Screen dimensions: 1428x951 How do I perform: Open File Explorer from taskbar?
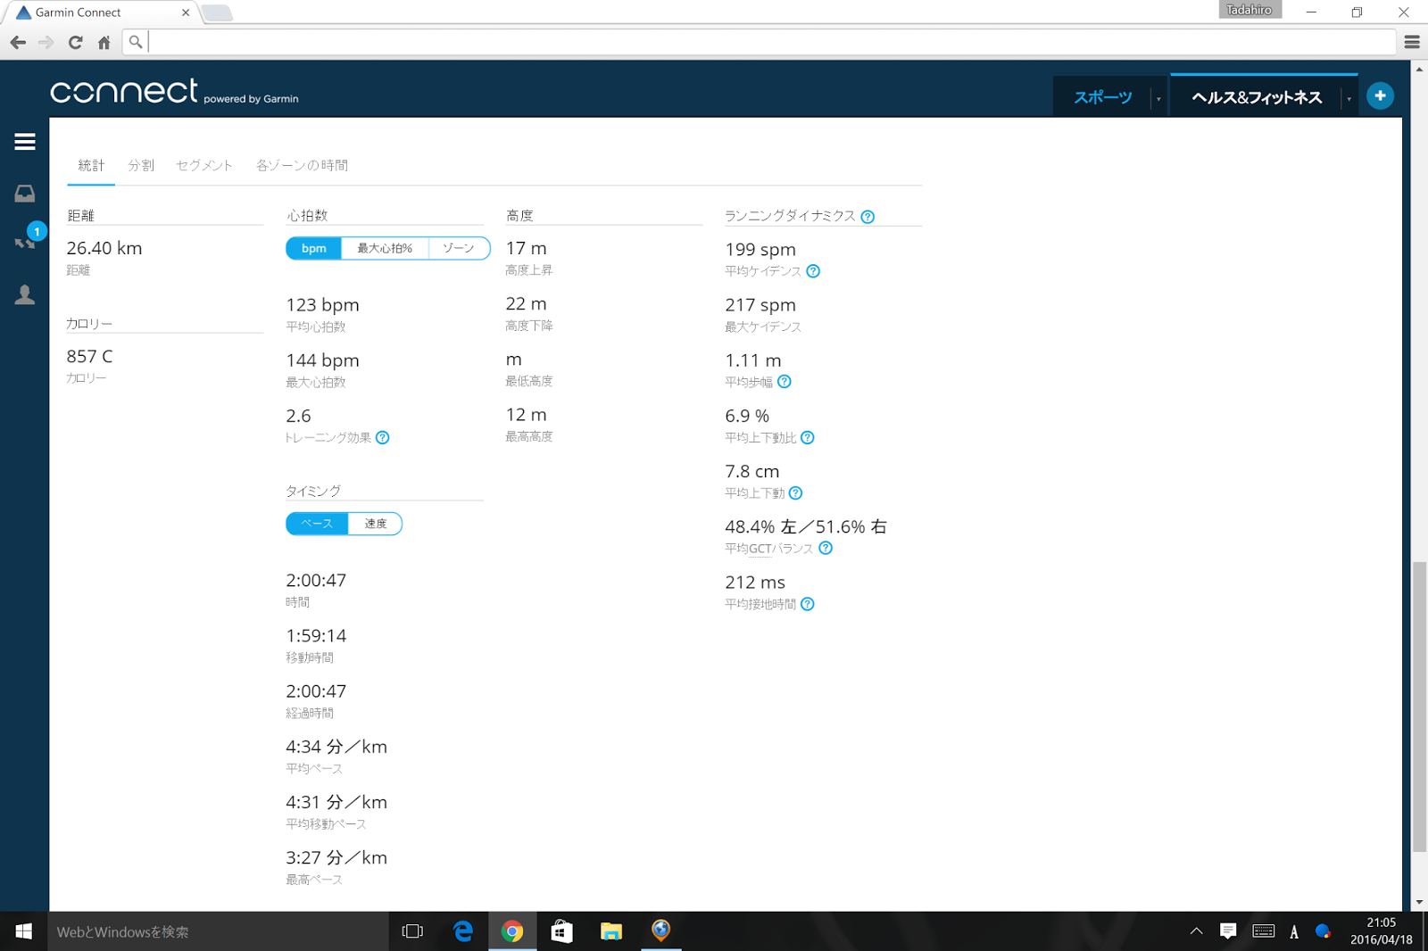click(611, 931)
